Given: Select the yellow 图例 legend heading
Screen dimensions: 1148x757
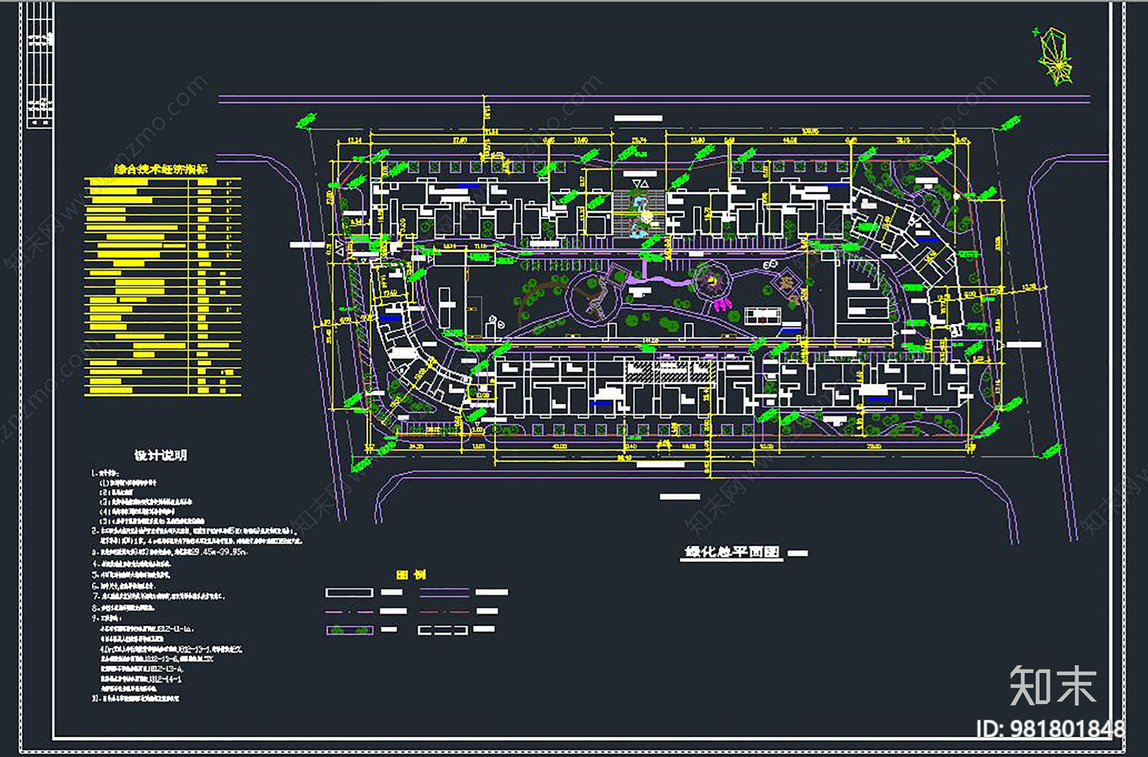Looking at the screenshot, I should 411,575.
